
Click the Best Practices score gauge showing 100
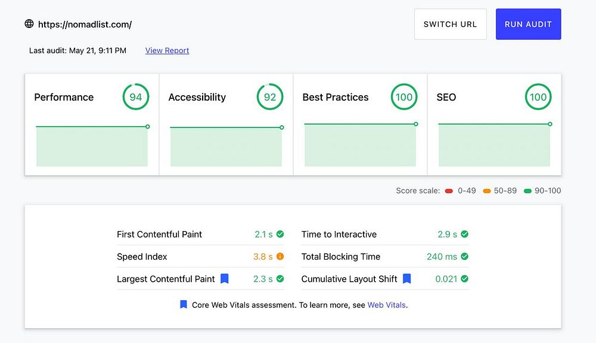click(404, 97)
